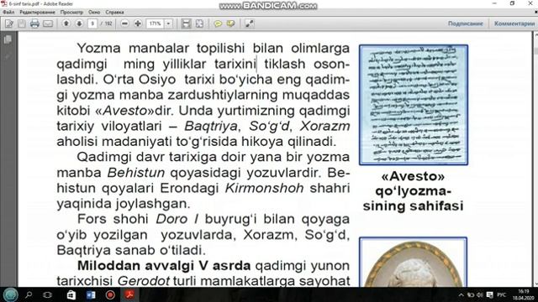Click the Gerodot portrait image
This screenshot has height=302, width=538.
[413, 263]
